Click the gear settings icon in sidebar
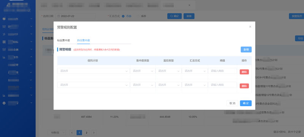This screenshot has width=304, height=137. pyautogui.click(x=4, y=103)
